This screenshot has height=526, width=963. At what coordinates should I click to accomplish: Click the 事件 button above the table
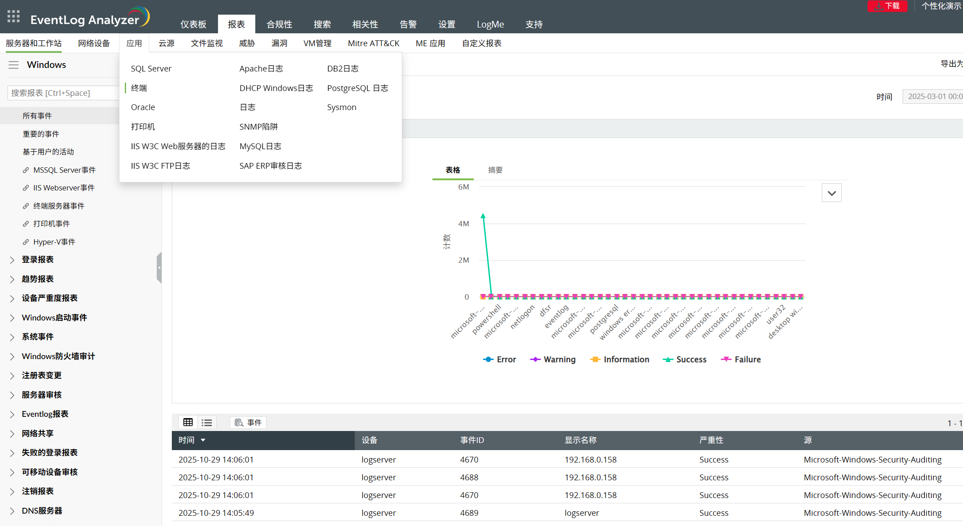(248, 423)
